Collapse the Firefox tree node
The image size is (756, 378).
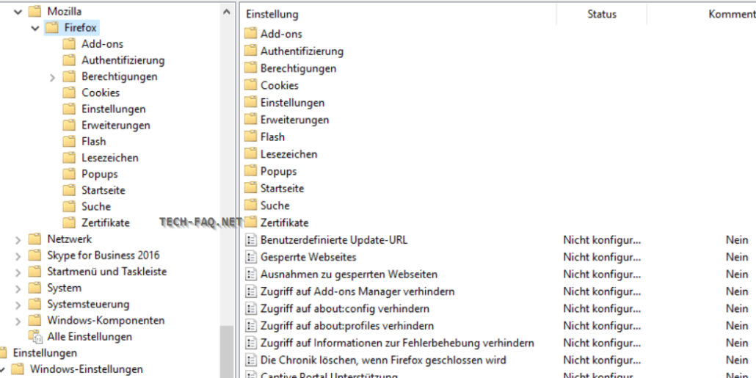click(35, 28)
